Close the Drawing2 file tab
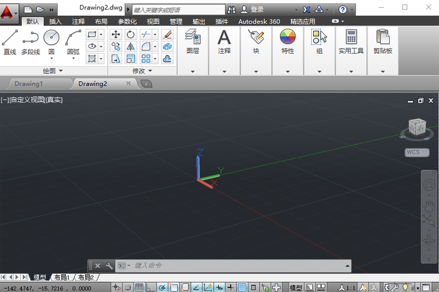Screen dimensions: 439x292 point(128,84)
